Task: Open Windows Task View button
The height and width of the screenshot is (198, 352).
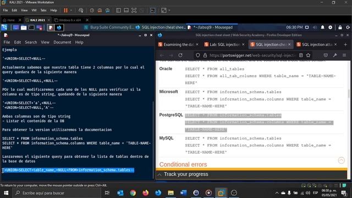Action: [107, 193]
